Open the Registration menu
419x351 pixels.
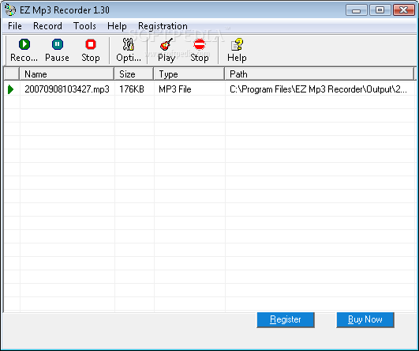(163, 26)
